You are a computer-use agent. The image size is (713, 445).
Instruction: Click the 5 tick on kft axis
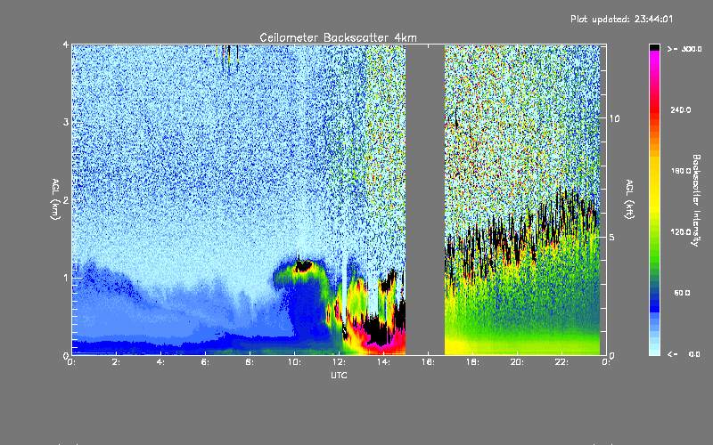pyautogui.click(x=612, y=237)
